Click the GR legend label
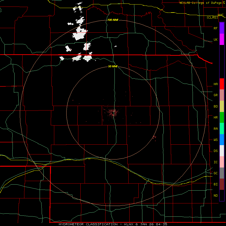Viewport: 226px width, 226px height. tap(215, 95)
